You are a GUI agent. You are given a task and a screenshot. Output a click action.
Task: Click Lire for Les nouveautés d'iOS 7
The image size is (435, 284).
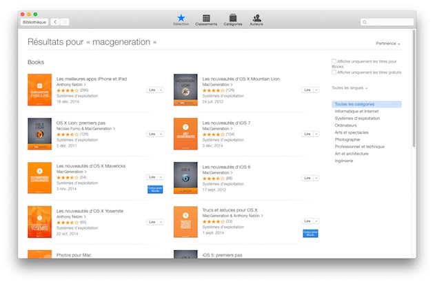(x=307, y=134)
